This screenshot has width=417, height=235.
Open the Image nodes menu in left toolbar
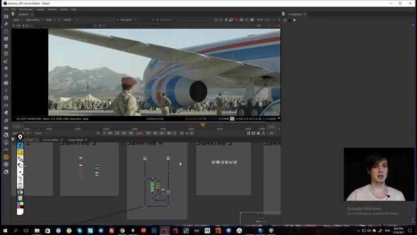pyautogui.click(x=6, y=16)
